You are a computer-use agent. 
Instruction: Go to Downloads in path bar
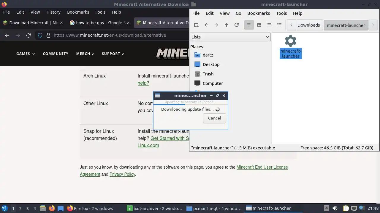[x=308, y=25]
